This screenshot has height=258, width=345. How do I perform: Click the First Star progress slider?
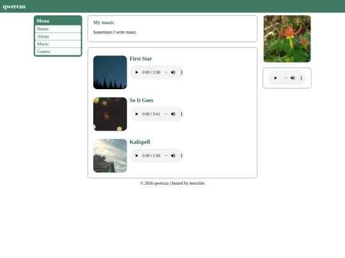tap(166, 72)
